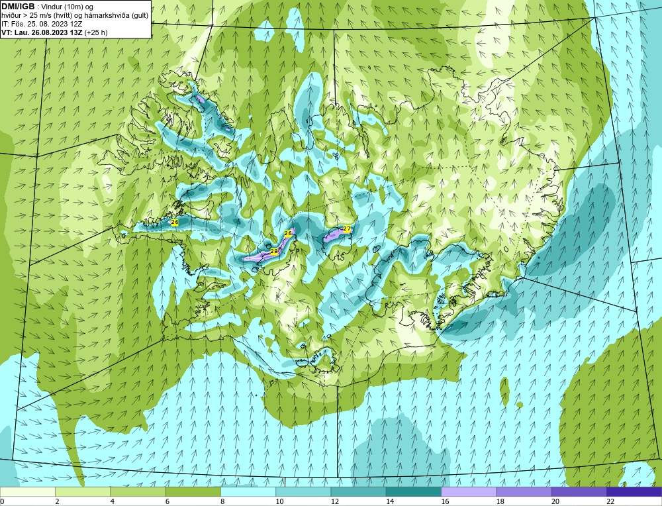Choose the 14–16 m/s dark teal legend swatch
This screenshot has width=662, height=506.
tap(414, 491)
